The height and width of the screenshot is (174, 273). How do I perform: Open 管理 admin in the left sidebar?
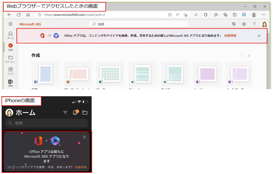click(10, 83)
